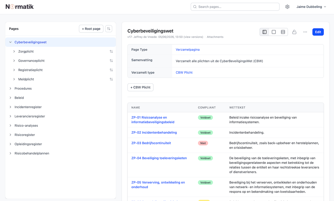Expand the Risico-analyses tree node
The height and width of the screenshot is (201, 334).
coord(11,125)
